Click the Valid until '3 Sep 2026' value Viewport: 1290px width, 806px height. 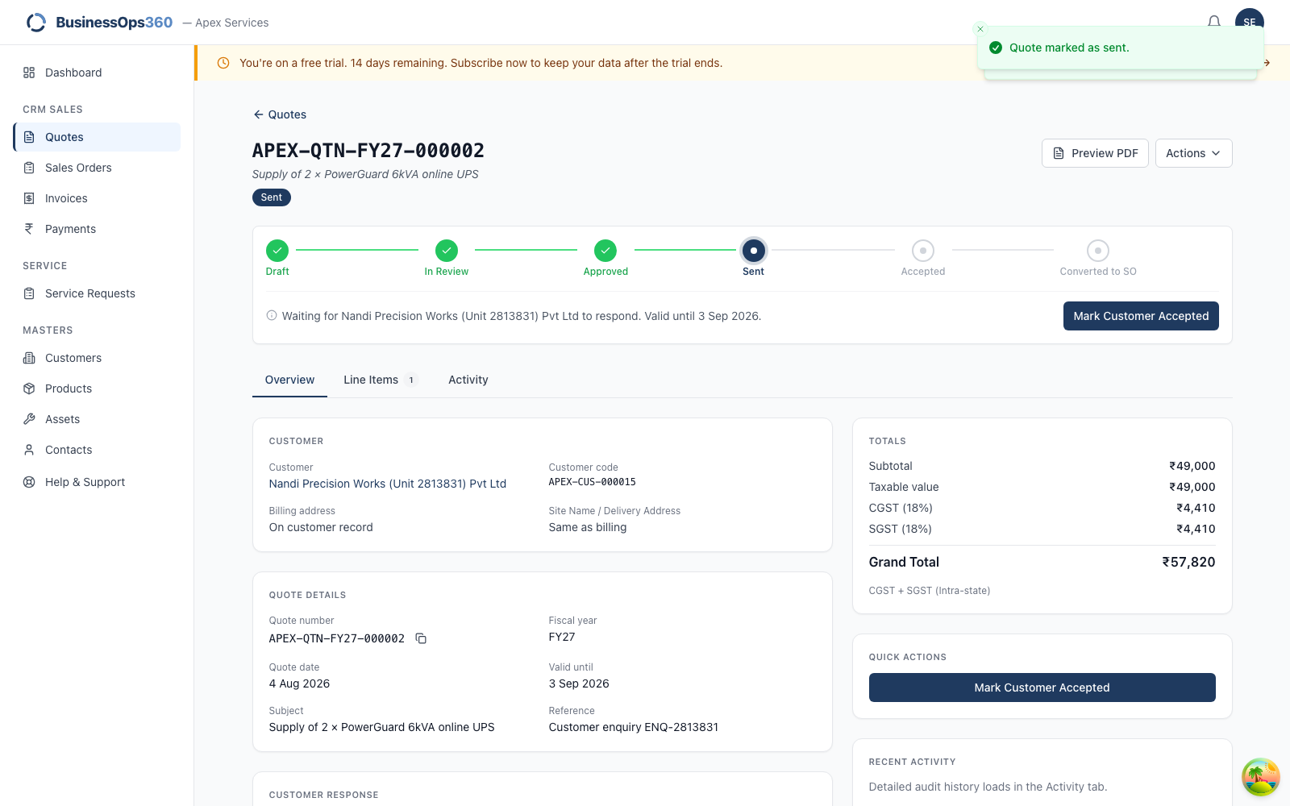579,683
